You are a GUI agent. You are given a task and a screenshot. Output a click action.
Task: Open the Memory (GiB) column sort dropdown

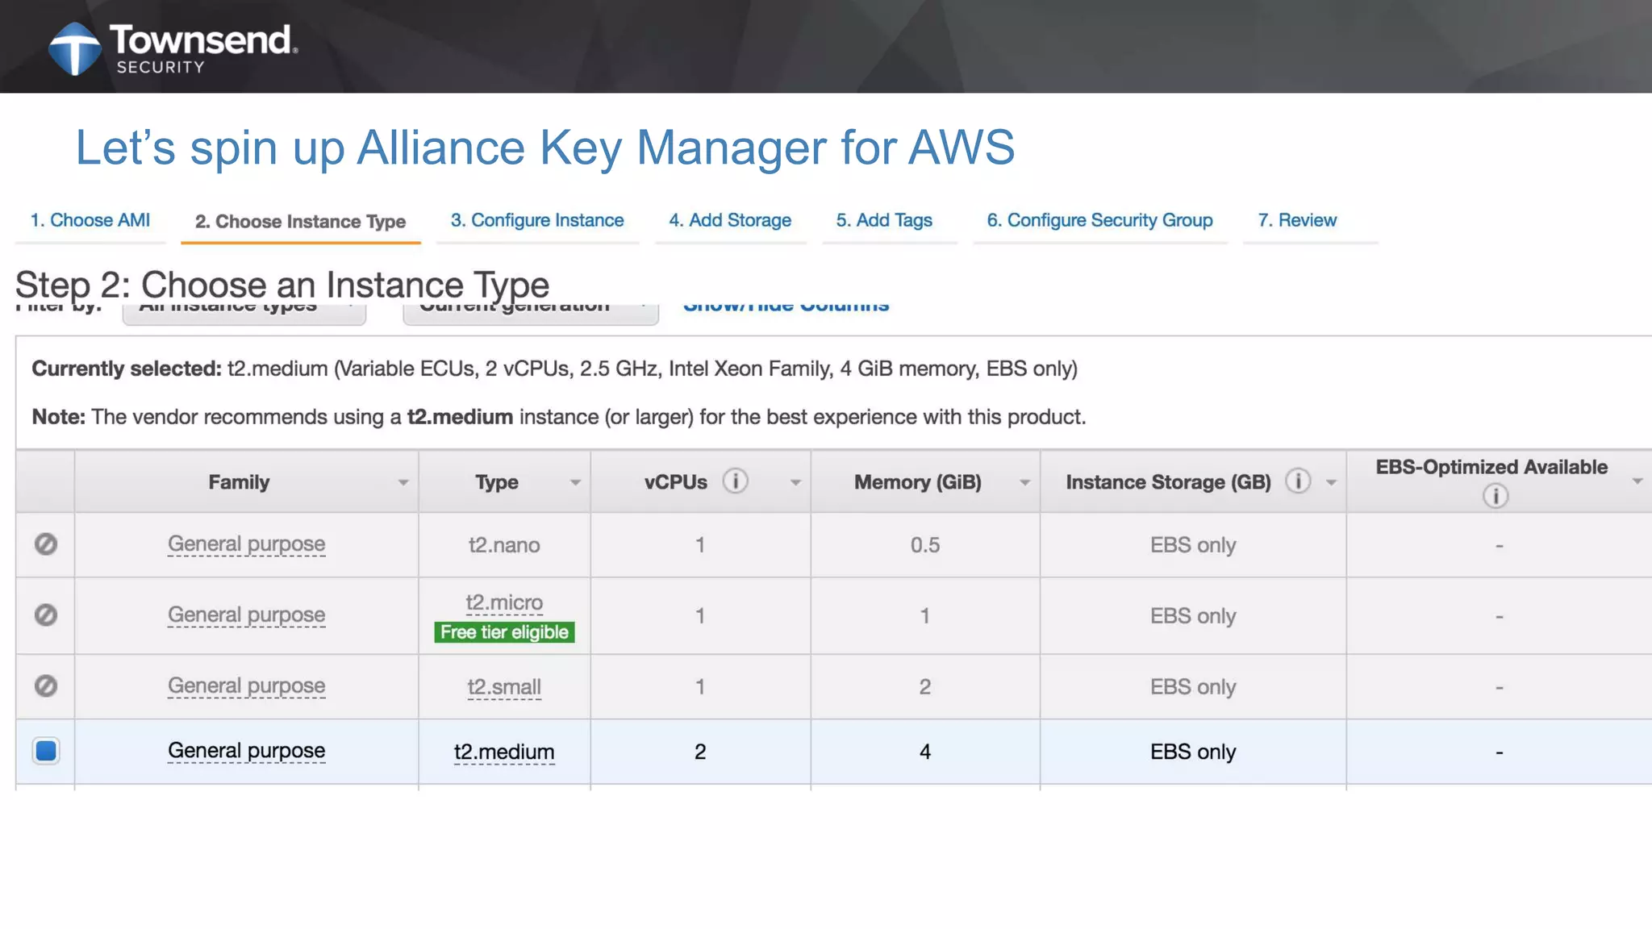pyautogui.click(x=1024, y=482)
